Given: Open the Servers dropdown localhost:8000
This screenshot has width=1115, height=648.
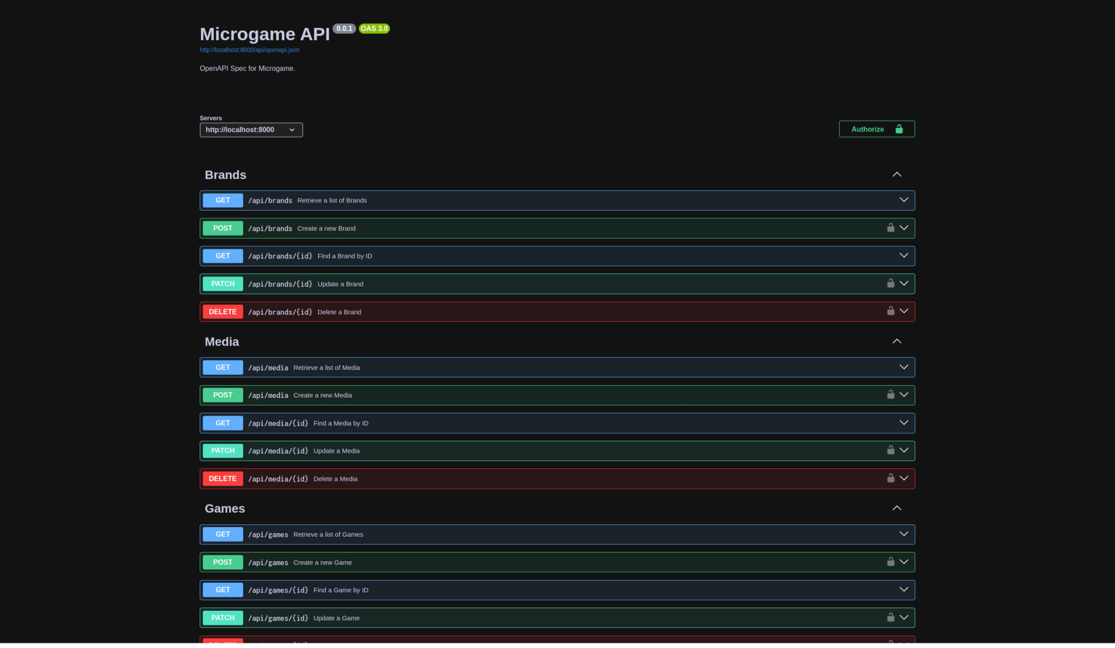Looking at the screenshot, I should coord(251,130).
